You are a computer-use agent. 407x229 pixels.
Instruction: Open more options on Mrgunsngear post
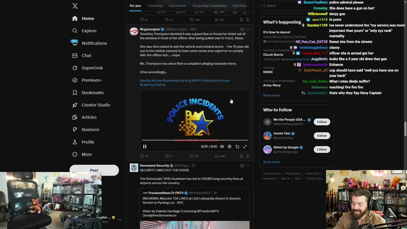248,29
